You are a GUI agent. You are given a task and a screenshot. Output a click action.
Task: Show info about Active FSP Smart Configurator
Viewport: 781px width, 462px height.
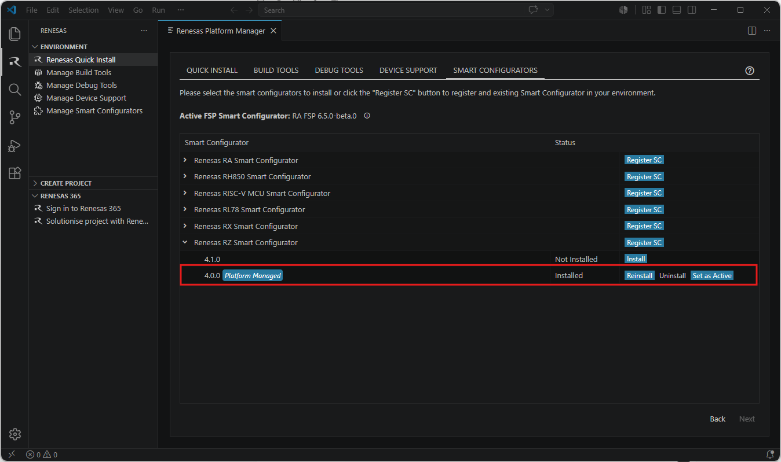[367, 116]
